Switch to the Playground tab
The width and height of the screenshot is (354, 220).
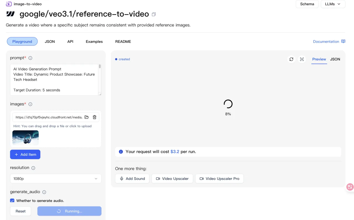click(22, 41)
